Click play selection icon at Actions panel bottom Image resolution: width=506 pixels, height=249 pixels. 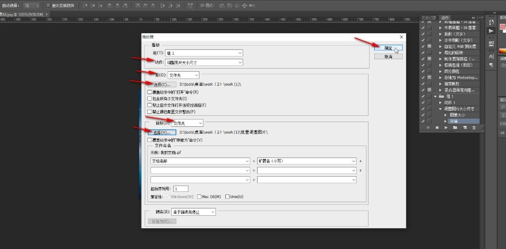(x=446, y=127)
